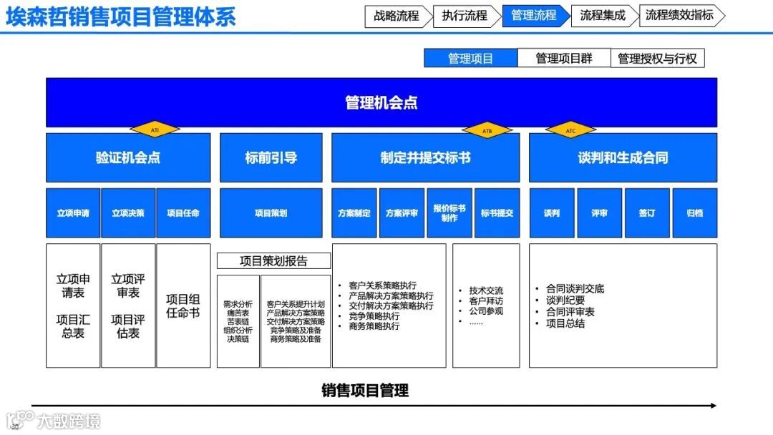The height and width of the screenshot is (435, 773).
Task: Click the 立项申请表 text
Action: point(73,285)
